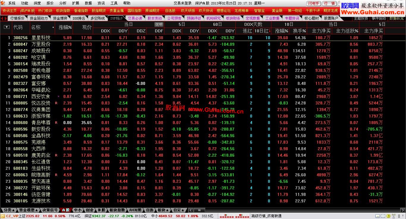The height and width of the screenshot is (219, 406).
Task: Select the SUP统计 tab
Action: coord(117,18)
